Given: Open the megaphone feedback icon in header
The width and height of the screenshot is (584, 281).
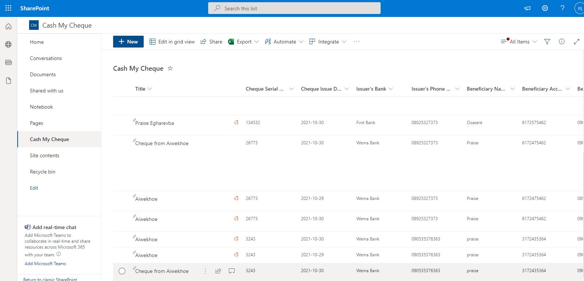Looking at the screenshot, I should pyautogui.click(x=527, y=8).
